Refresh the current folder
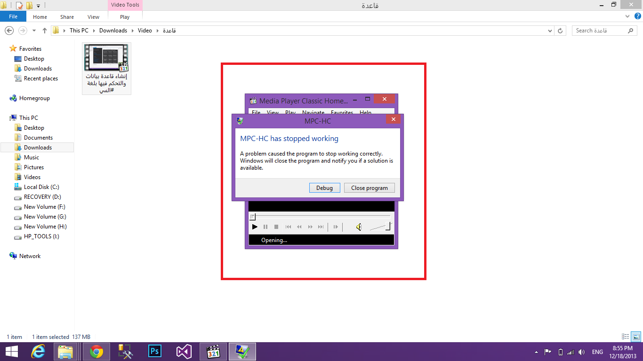The width and height of the screenshot is (643, 361). [560, 31]
